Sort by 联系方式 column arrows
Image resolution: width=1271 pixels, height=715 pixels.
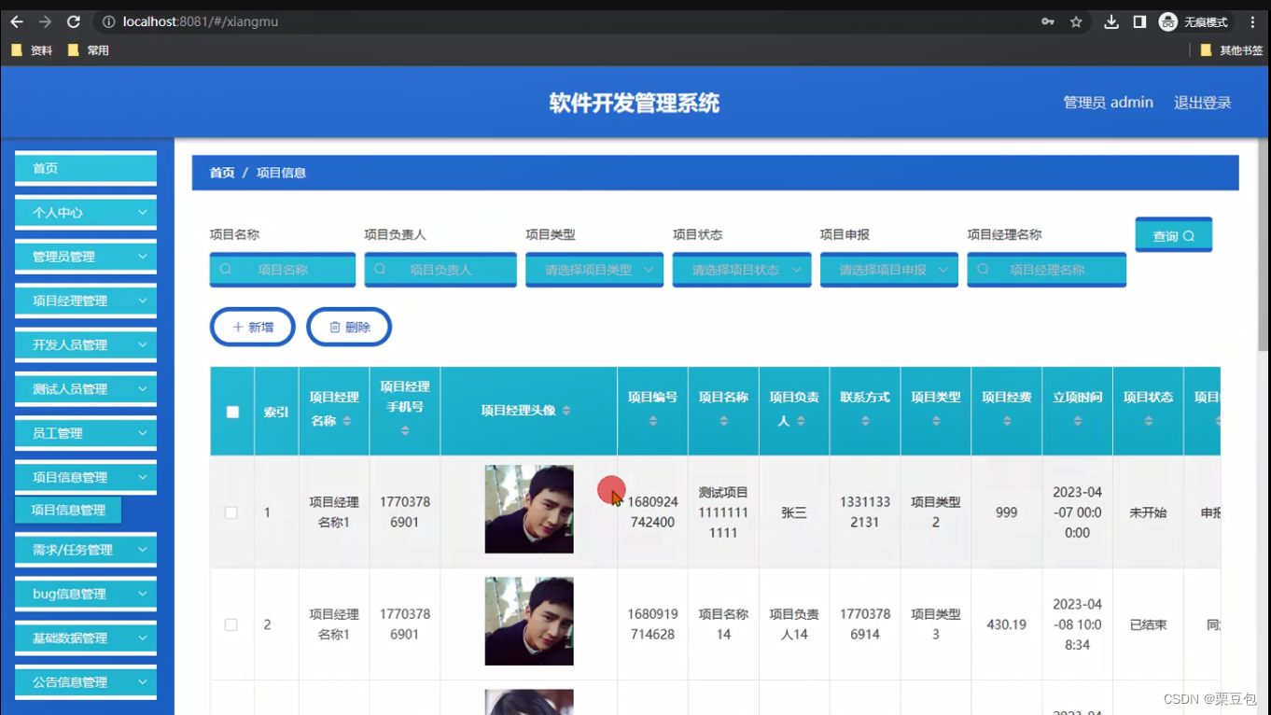pos(865,421)
